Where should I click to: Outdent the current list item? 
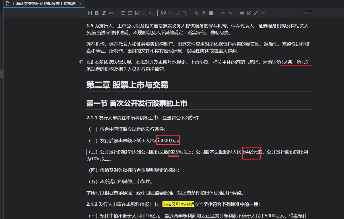click(x=144, y=13)
